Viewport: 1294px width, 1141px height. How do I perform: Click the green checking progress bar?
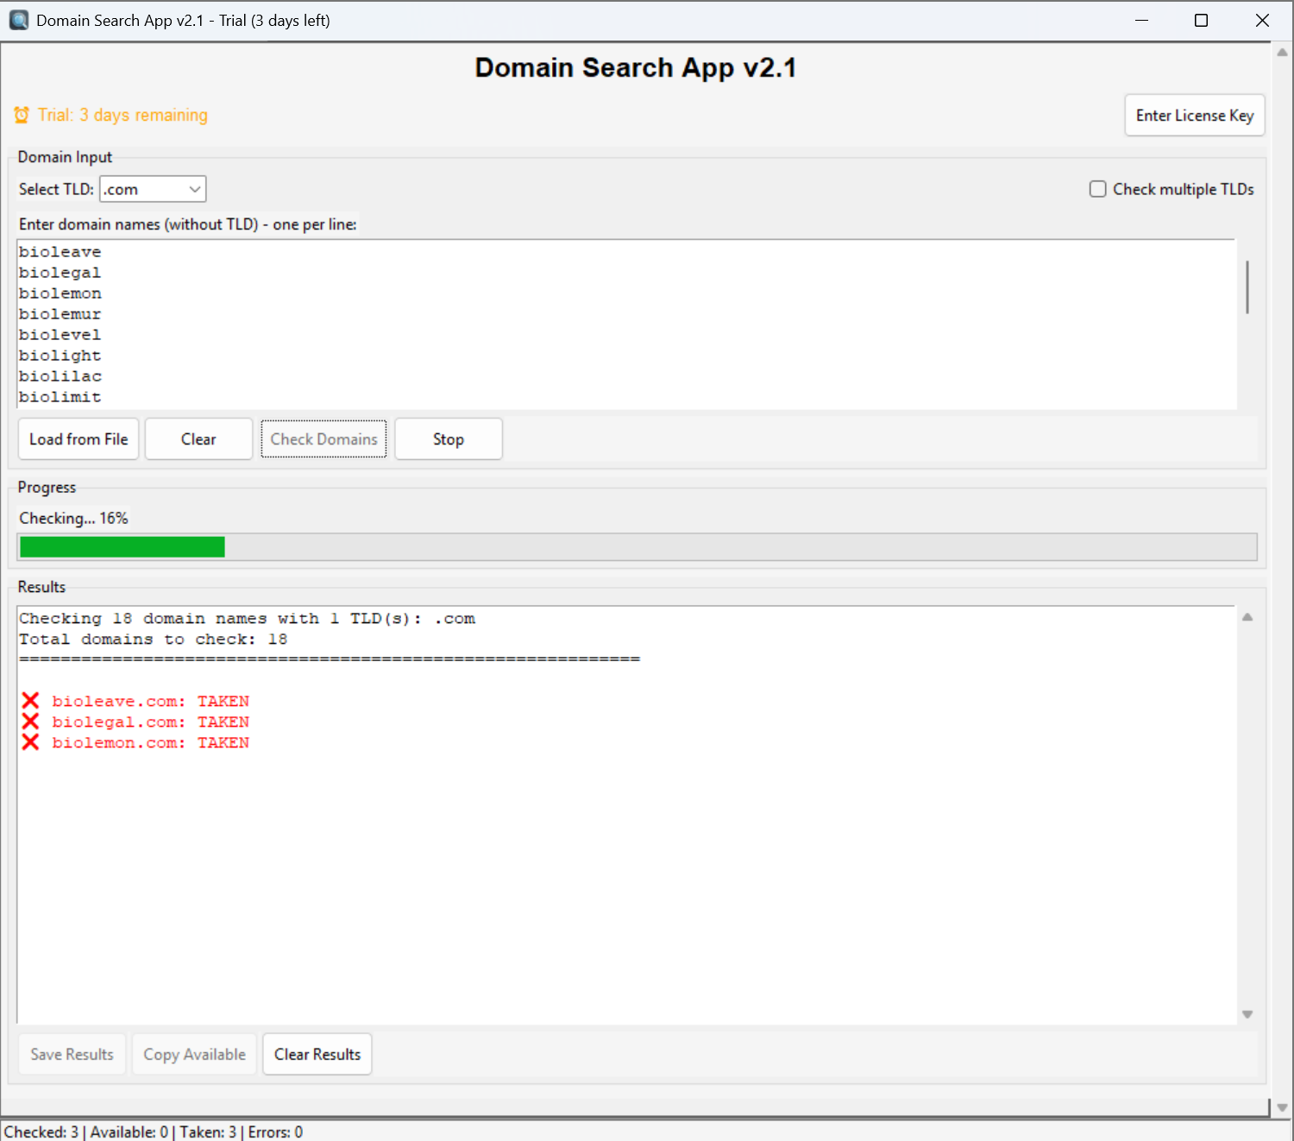point(122,547)
